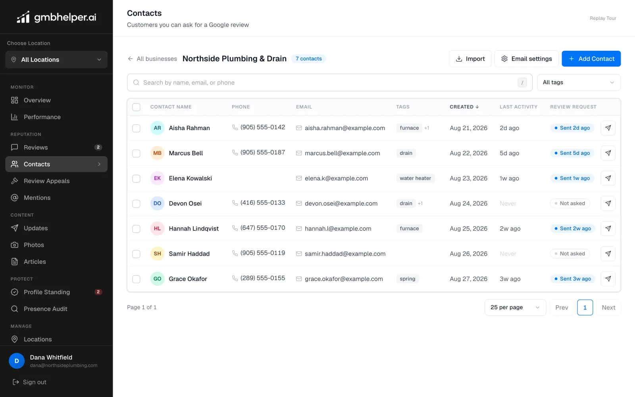Click the search magnifier icon

pos(136,83)
